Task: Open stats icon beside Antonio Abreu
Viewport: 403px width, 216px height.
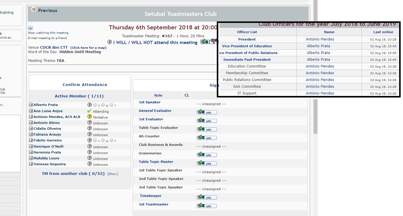Action: pyautogui.click(x=31, y=123)
